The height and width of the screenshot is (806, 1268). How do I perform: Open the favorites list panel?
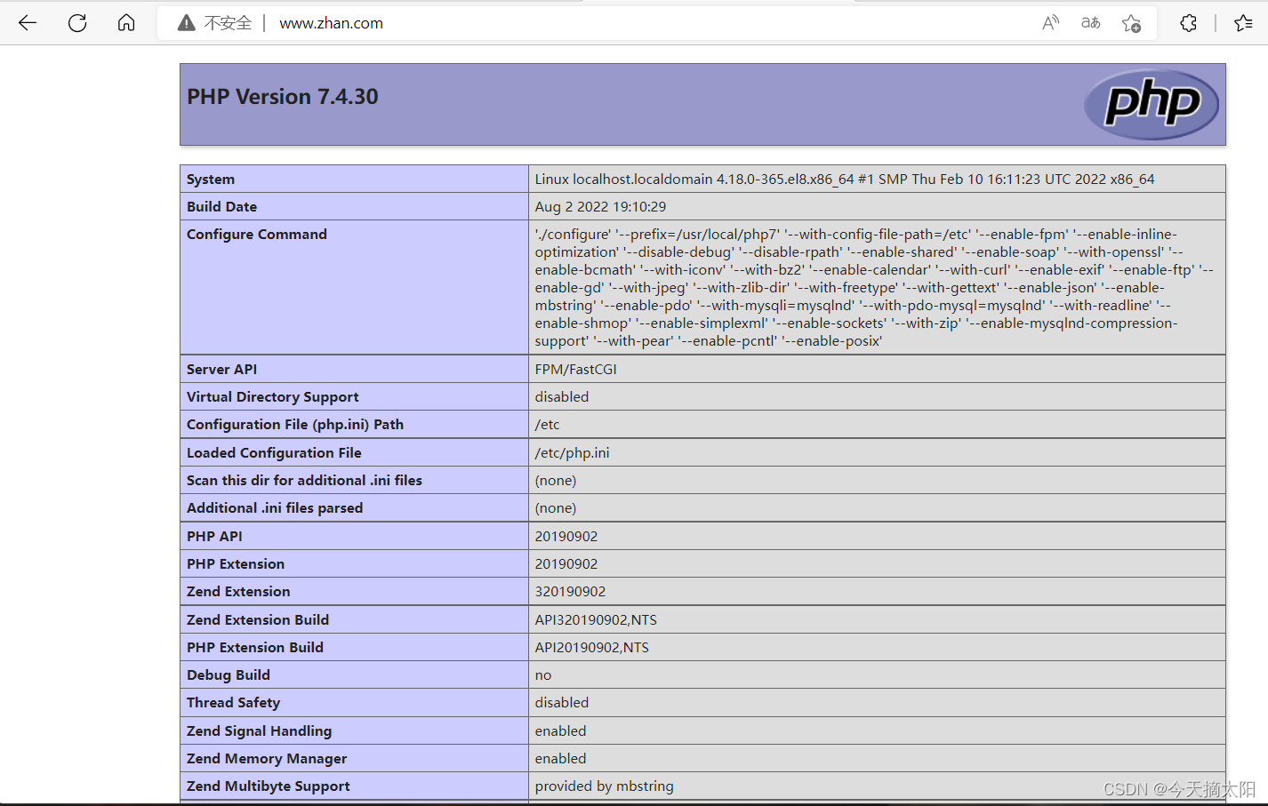point(1243,23)
